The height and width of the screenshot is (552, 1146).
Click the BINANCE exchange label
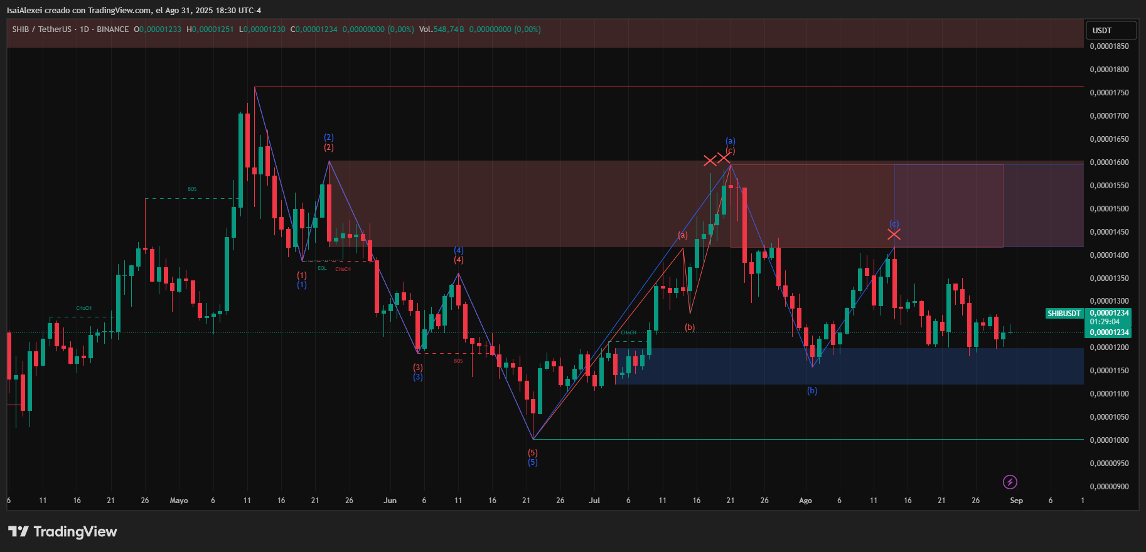click(x=113, y=29)
